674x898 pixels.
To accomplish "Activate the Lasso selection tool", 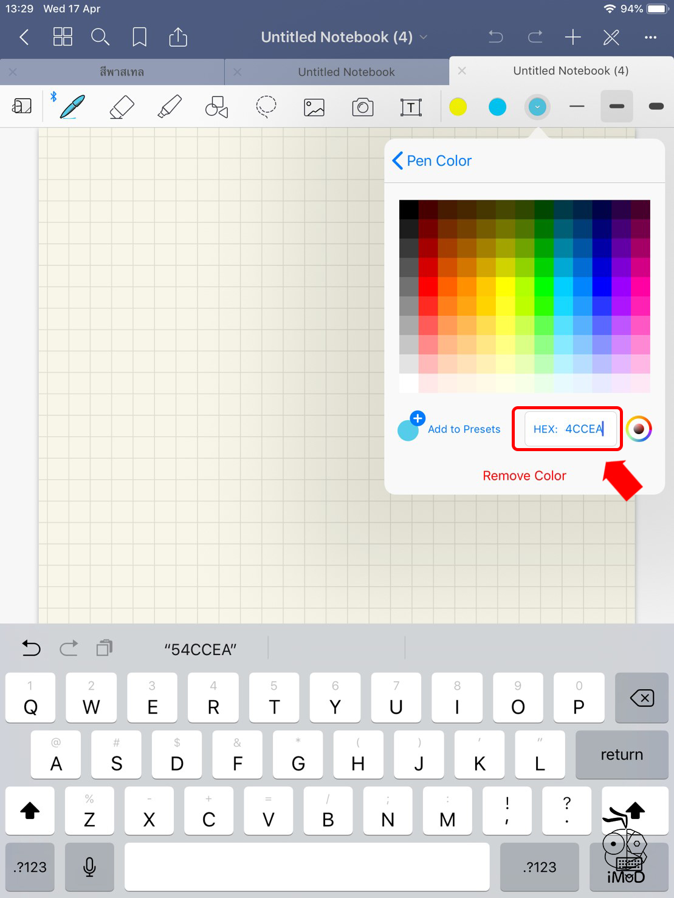I will tap(266, 107).
